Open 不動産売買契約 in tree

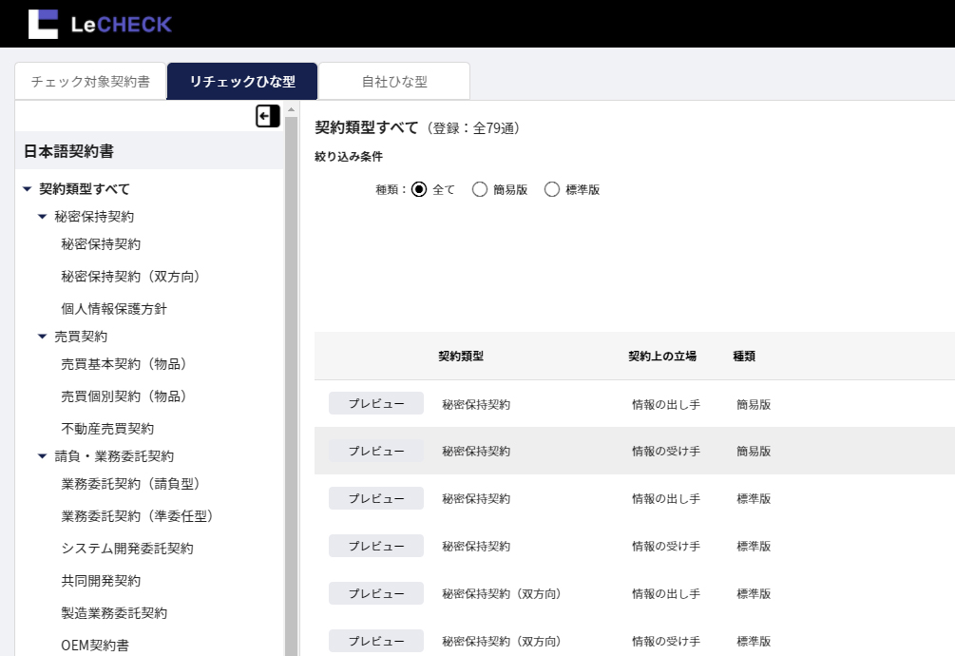pyautogui.click(x=107, y=429)
